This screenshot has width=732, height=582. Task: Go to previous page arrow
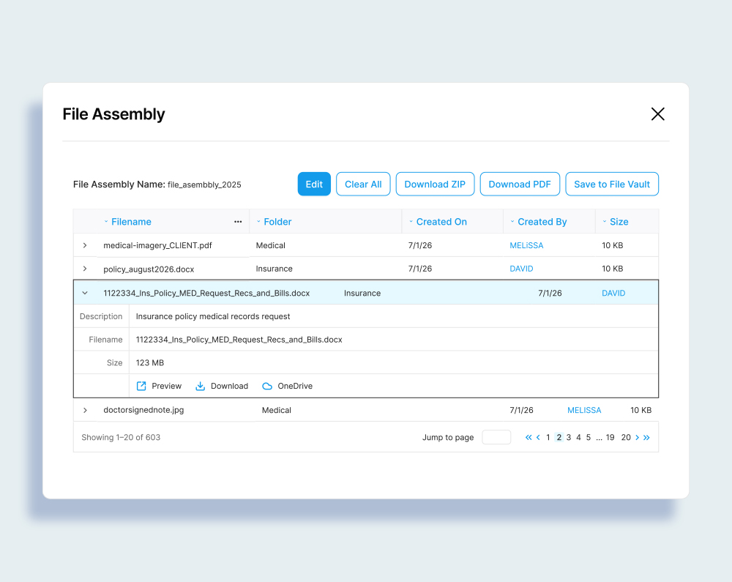click(539, 438)
